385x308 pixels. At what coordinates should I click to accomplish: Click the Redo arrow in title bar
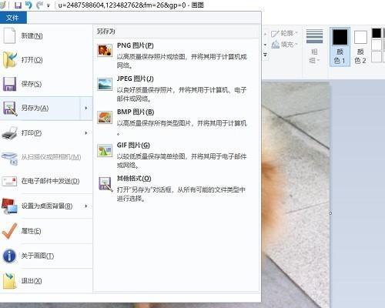(x=39, y=5)
